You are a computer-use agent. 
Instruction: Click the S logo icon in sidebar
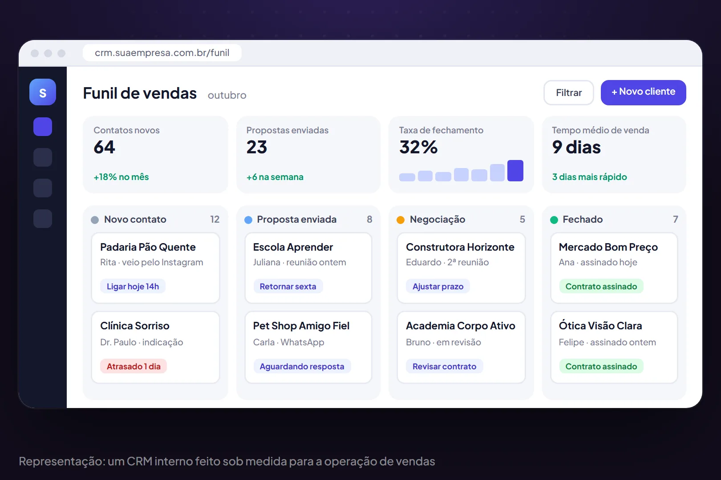pyautogui.click(x=43, y=92)
